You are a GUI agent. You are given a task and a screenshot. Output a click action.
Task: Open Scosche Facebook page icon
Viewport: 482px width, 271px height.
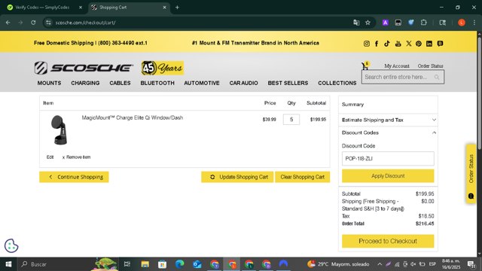[377, 44]
